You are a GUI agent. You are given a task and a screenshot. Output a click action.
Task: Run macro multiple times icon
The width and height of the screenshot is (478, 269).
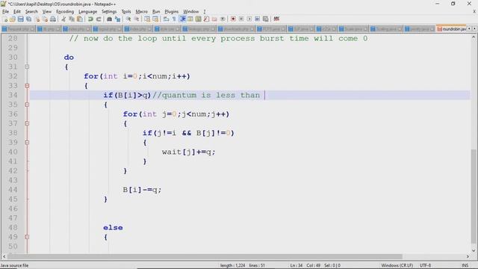257,19
